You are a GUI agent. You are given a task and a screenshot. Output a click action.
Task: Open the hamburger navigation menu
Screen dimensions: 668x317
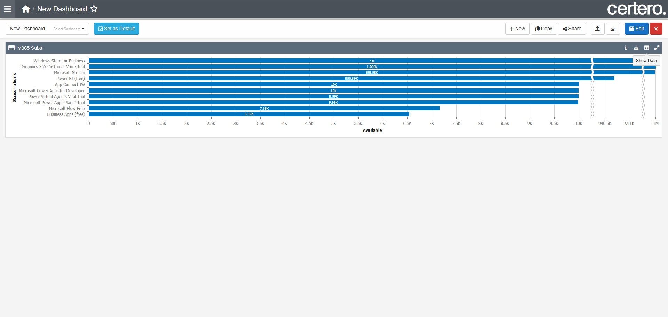pyautogui.click(x=7, y=9)
